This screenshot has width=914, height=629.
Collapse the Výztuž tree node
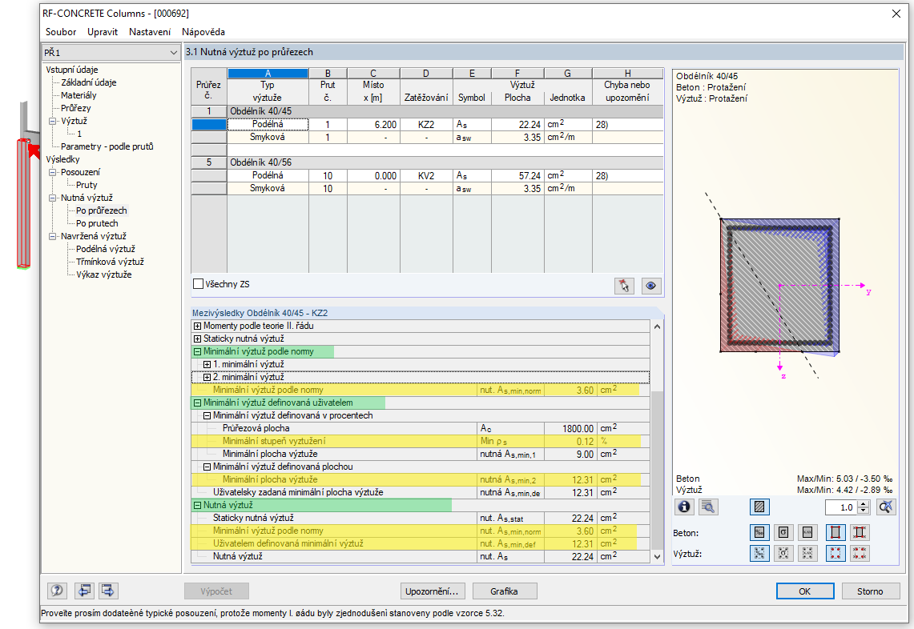[52, 121]
